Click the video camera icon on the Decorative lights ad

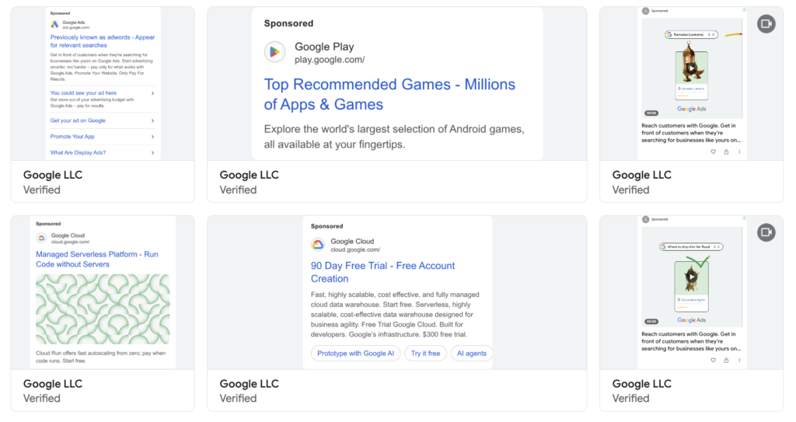[x=766, y=232]
